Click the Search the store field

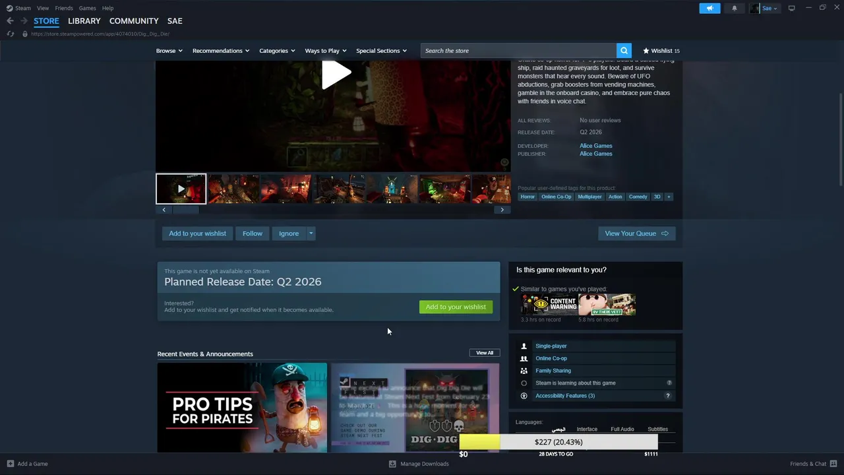coord(518,51)
